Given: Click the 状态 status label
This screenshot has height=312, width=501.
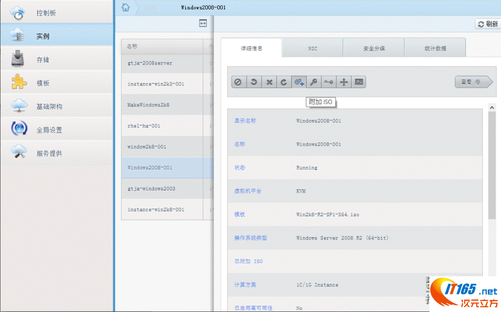Looking at the screenshot, I should 240,167.
